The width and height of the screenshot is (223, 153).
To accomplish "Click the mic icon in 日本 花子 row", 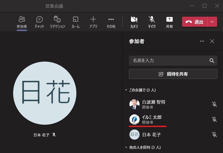I will click(x=214, y=135).
